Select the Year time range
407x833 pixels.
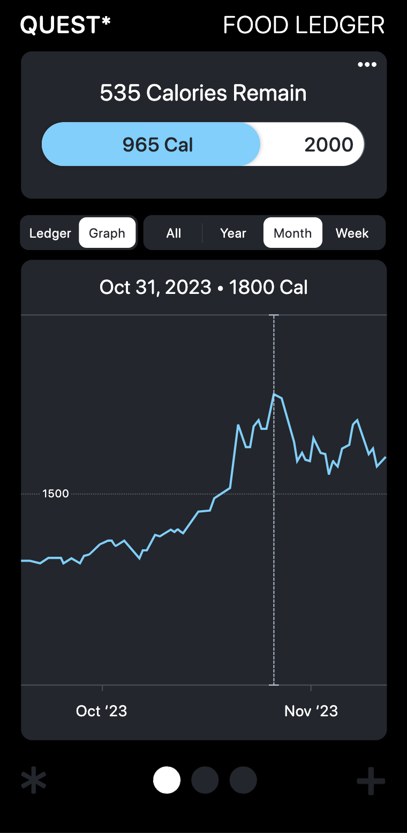tap(233, 233)
